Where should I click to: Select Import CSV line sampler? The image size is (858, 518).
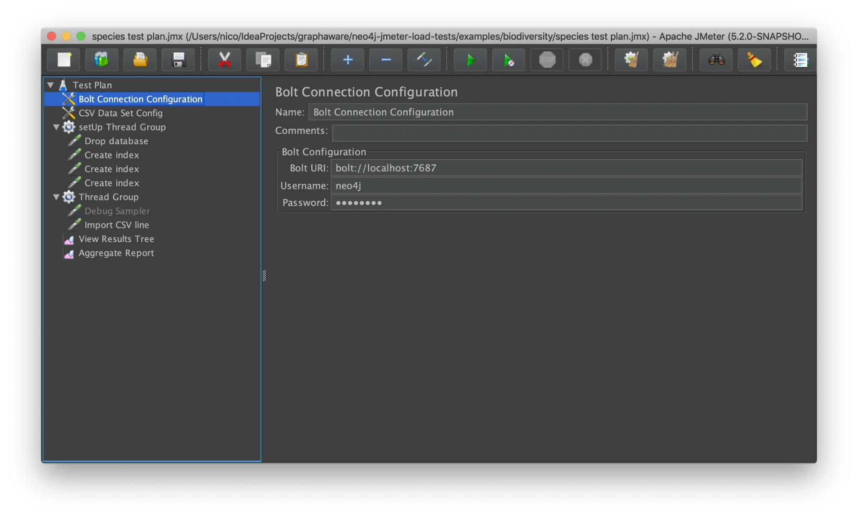coord(117,225)
